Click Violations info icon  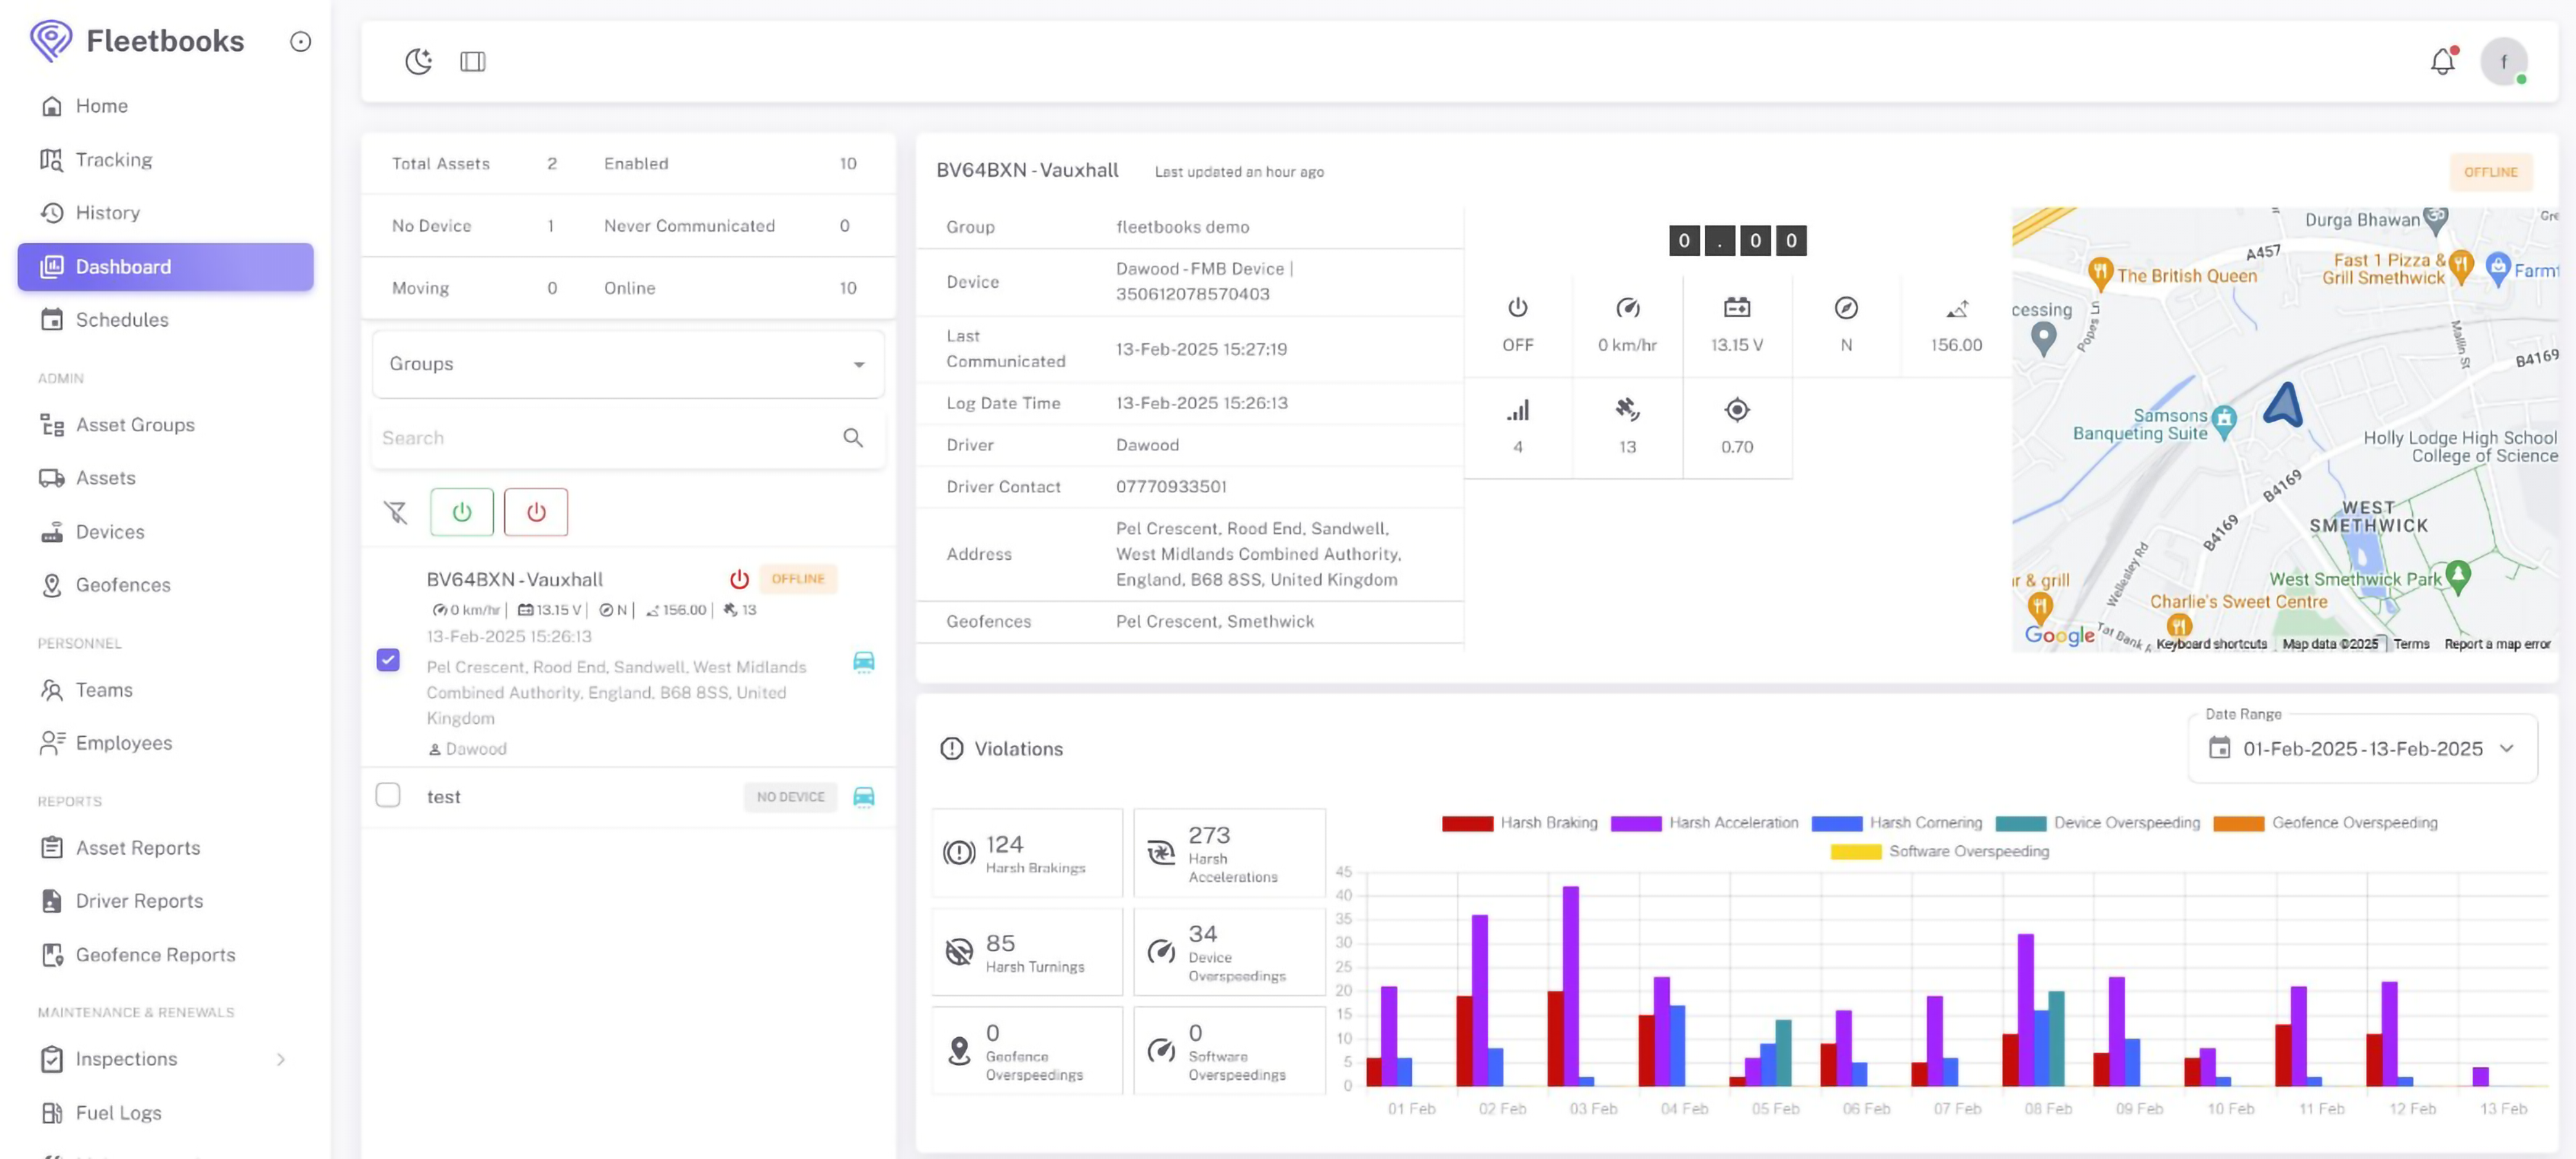(x=952, y=749)
